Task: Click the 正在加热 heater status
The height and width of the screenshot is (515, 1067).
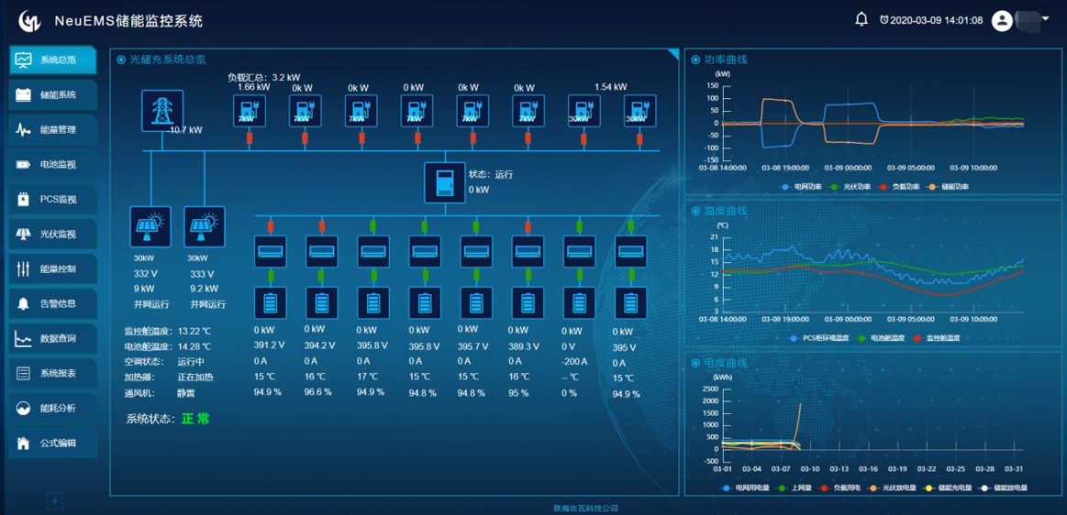Action: (x=195, y=377)
